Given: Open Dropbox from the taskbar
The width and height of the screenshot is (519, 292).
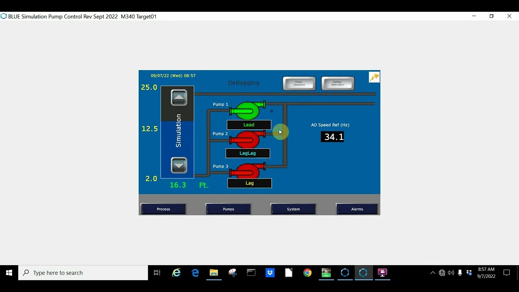Looking at the screenshot, I should tap(270, 273).
